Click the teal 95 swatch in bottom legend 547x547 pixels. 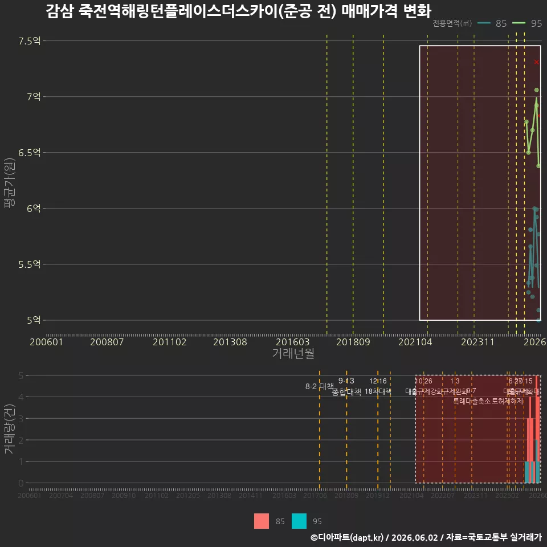pos(299,521)
